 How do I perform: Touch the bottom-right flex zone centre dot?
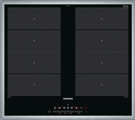(102, 85)
